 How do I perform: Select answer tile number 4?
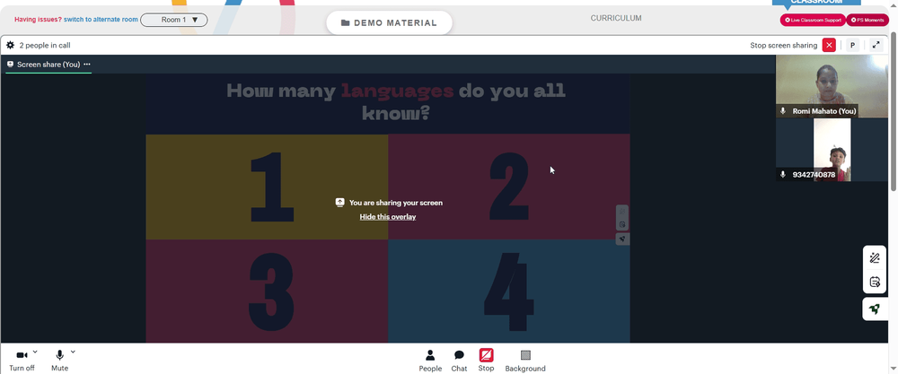tap(509, 291)
